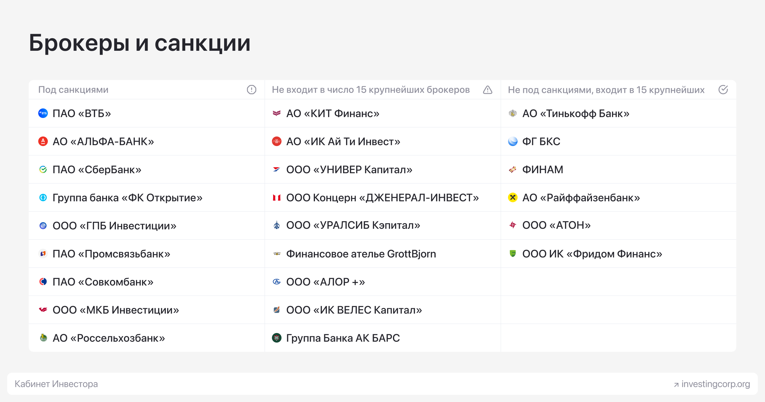Click the text ООО Концерн «ДЖЕНЕРАЛ-ИНВЕСТ»
Viewport: 765px width, 402px height.
pos(382,198)
